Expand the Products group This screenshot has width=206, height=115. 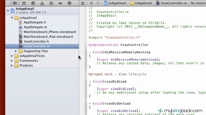(12, 65)
